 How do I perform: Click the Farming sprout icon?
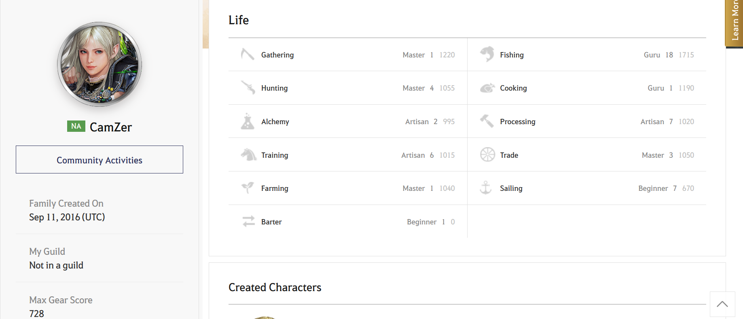pos(248,188)
